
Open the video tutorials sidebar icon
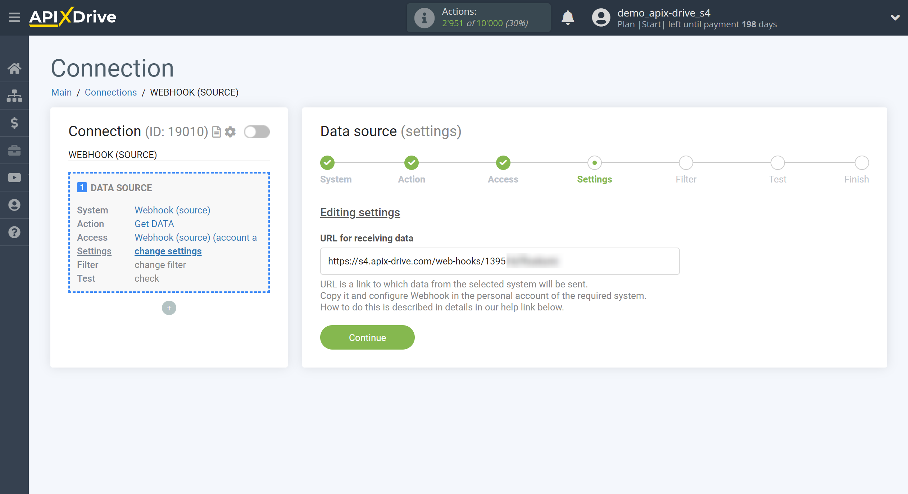point(14,177)
